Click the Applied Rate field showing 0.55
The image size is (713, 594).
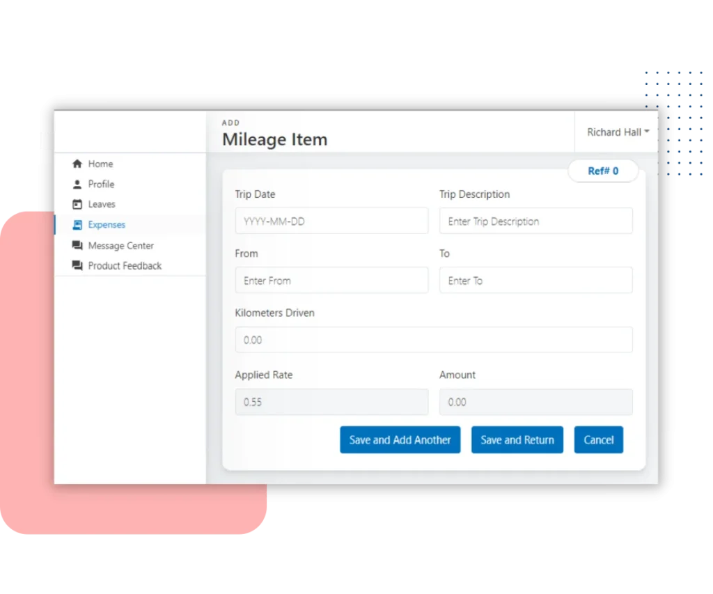pyautogui.click(x=331, y=402)
